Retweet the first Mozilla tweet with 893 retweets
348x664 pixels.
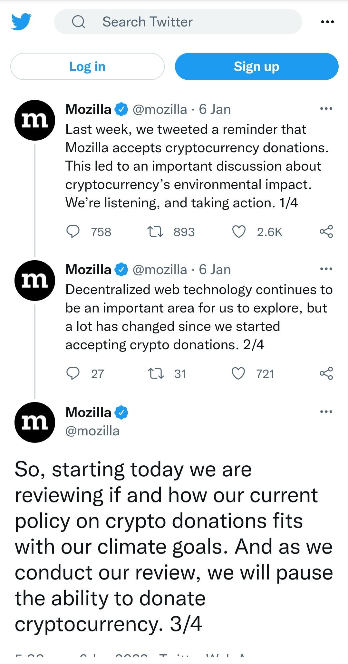[155, 232]
